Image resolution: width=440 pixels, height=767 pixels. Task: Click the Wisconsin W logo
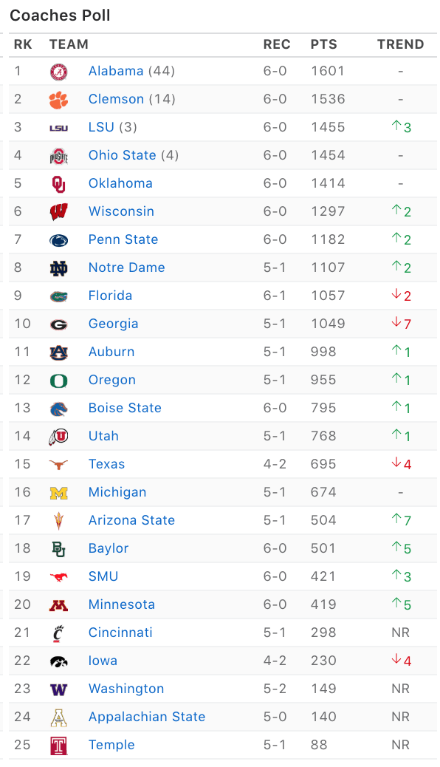pyautogui.click(x=58, y=212)
